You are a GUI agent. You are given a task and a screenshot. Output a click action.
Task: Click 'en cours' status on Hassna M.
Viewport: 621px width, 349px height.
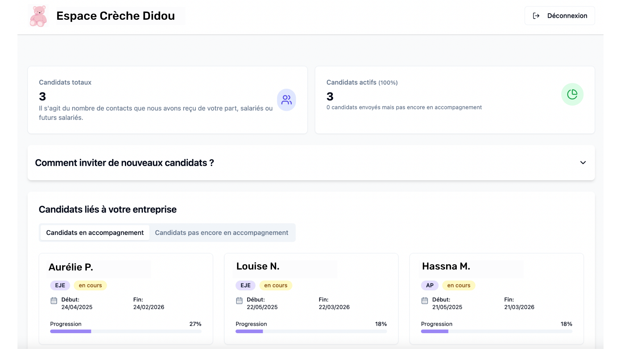(459, 285)
